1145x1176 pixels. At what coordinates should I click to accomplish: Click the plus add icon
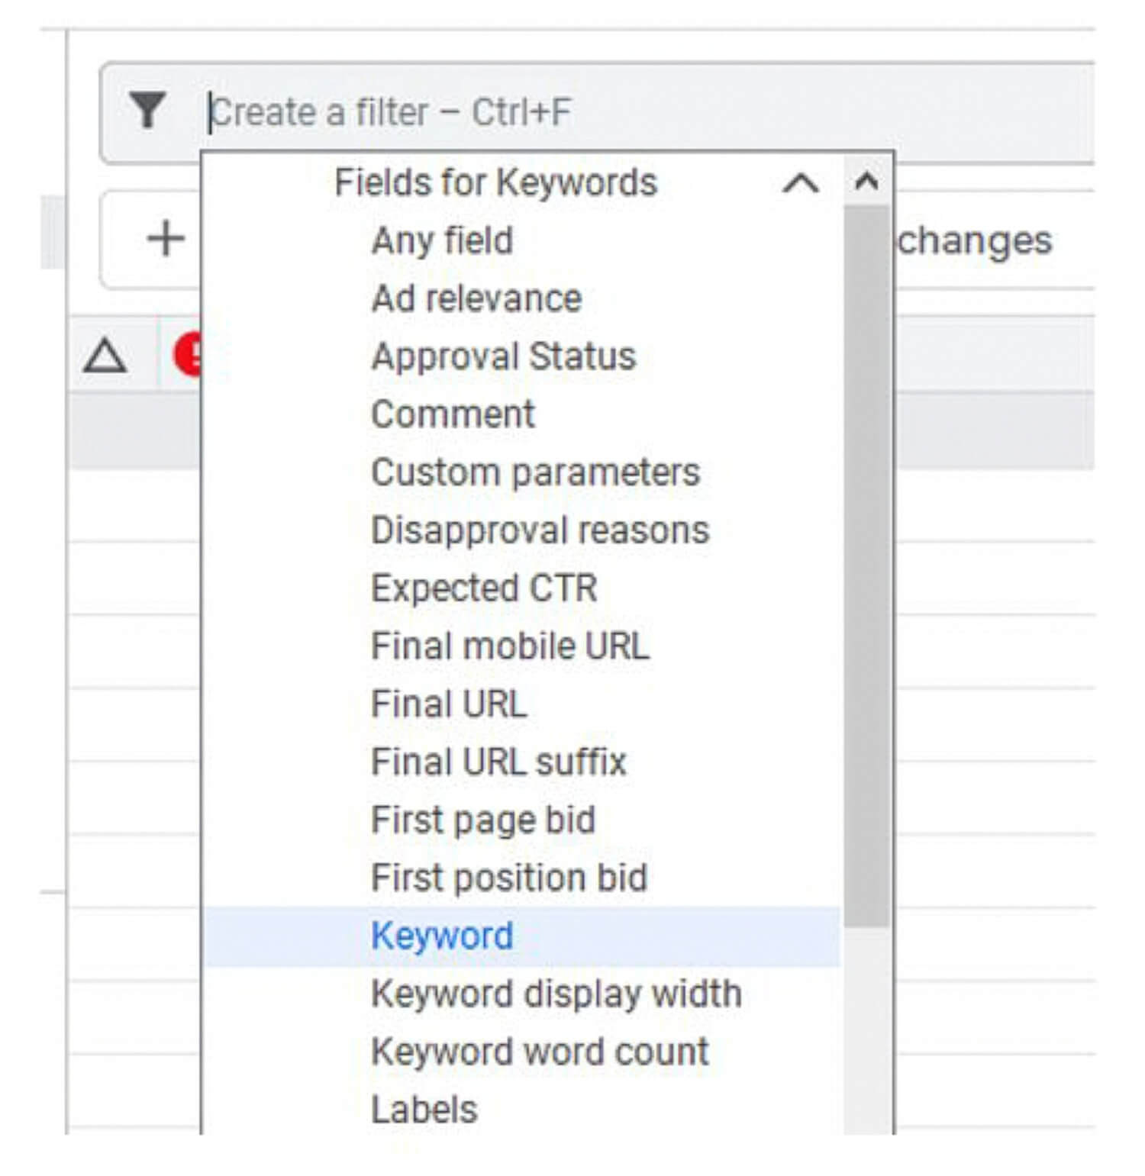[165, 239]
